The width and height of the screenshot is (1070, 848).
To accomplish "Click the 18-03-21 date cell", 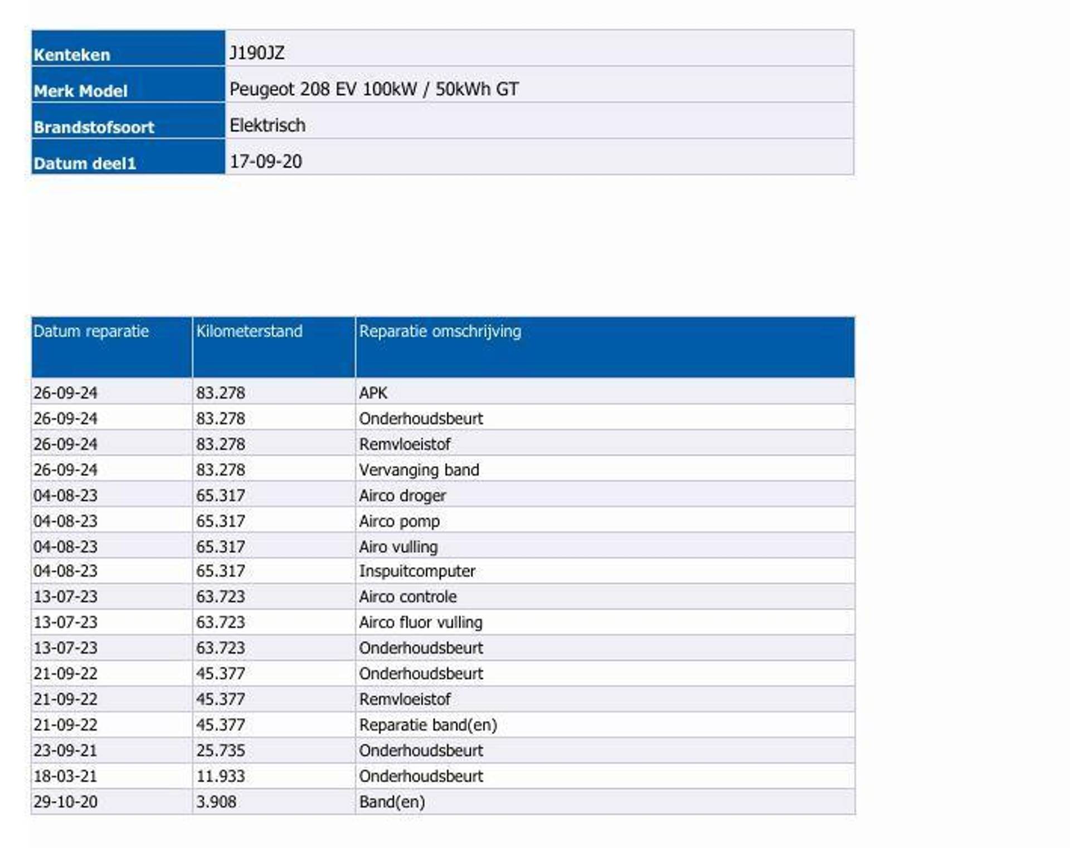I will [65, 776].
